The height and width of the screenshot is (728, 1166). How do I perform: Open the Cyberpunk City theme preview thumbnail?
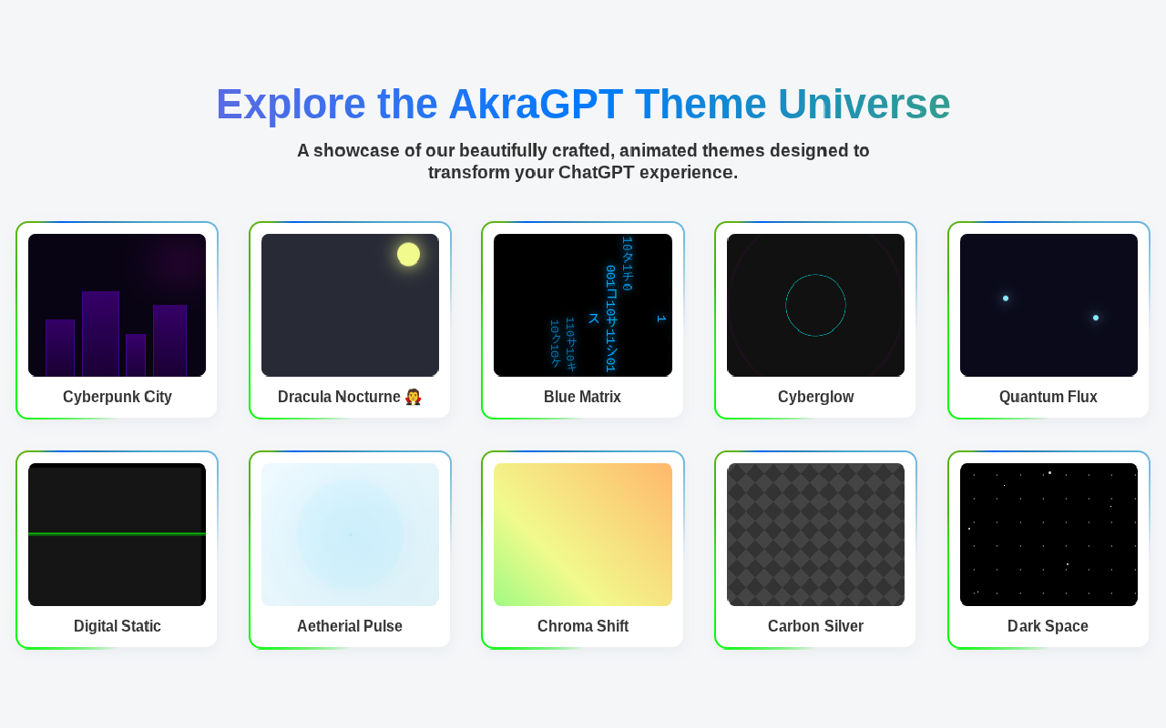tap(117, 305)
